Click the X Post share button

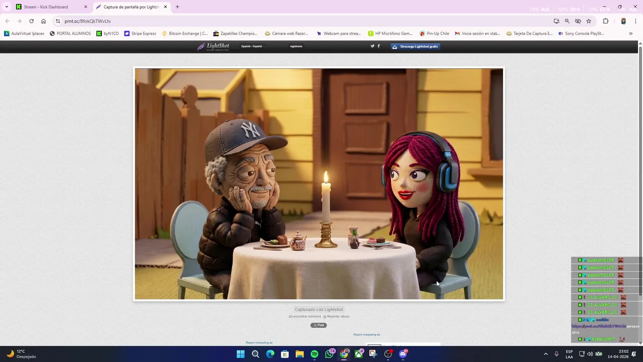[x=318, y=325]
